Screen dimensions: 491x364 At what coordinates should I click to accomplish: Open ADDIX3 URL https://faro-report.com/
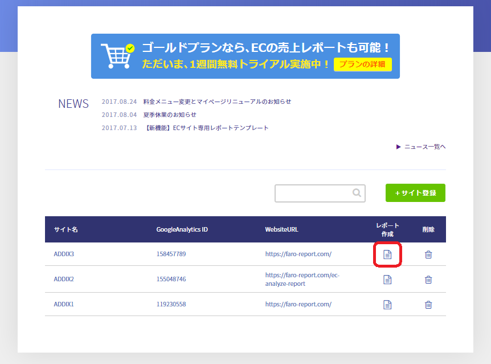pyautogui.click(x=298, y=254)
